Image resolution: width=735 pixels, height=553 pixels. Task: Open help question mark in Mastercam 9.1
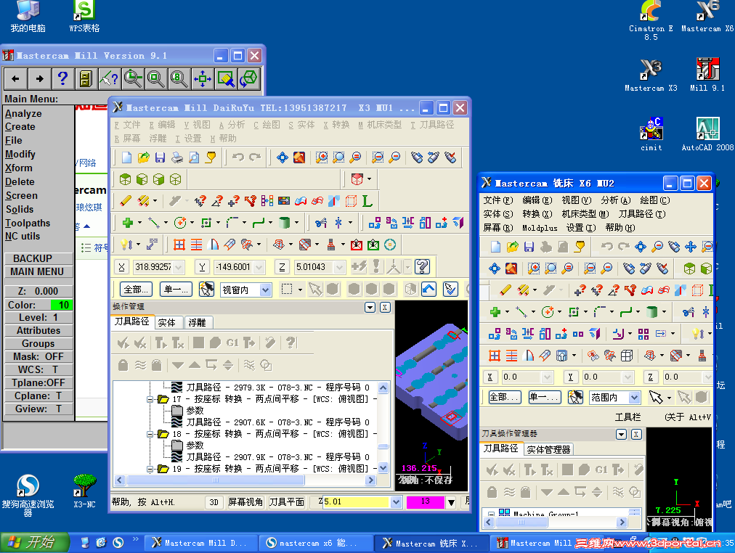tap(62, 78)
